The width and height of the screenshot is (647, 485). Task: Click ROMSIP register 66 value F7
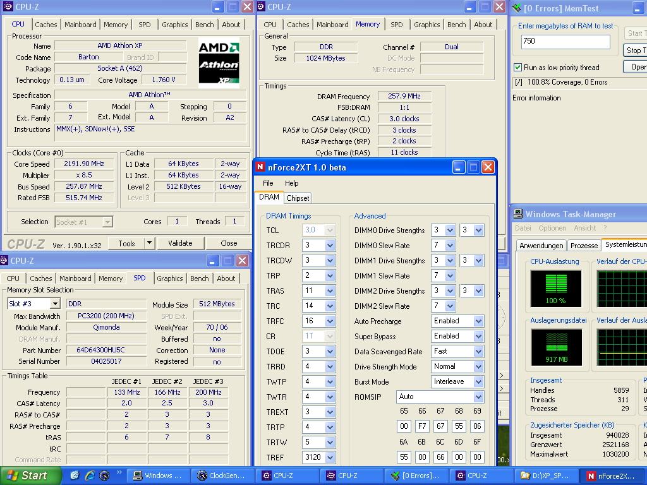422,426
